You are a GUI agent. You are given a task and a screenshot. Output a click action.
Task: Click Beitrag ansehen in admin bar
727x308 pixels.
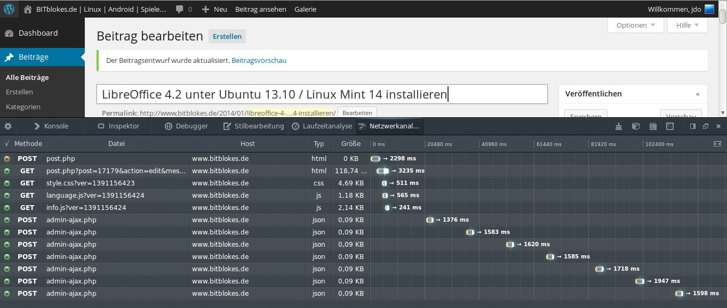coord(260,9)
